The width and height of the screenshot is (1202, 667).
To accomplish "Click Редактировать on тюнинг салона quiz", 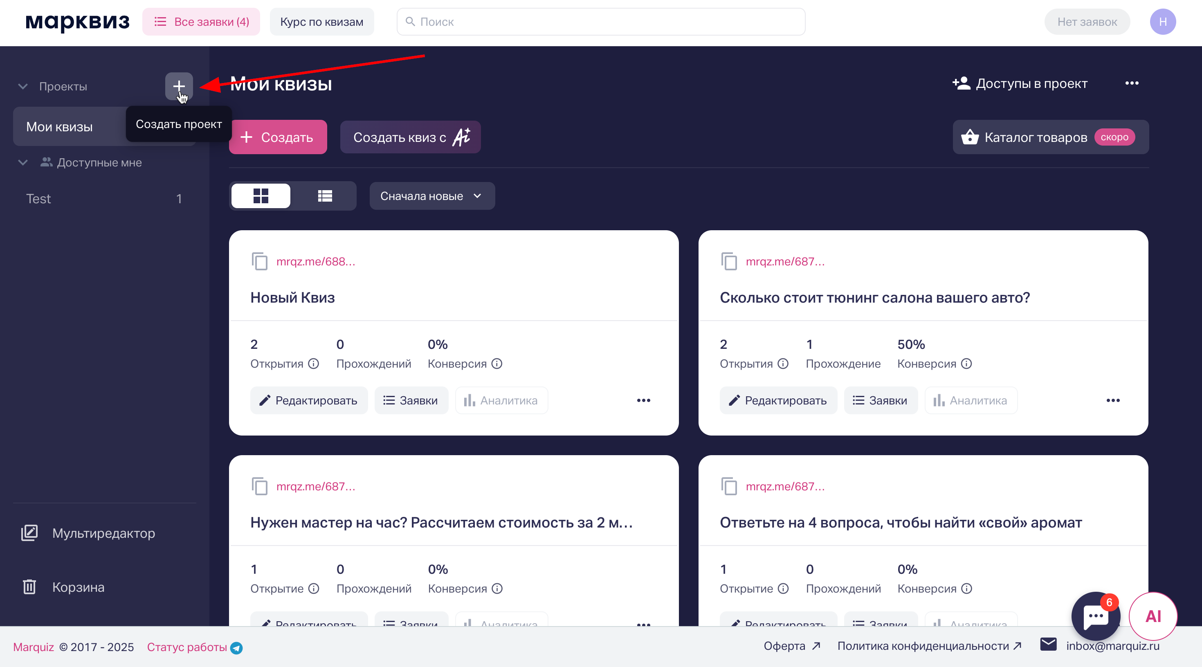I will [778, 400].
